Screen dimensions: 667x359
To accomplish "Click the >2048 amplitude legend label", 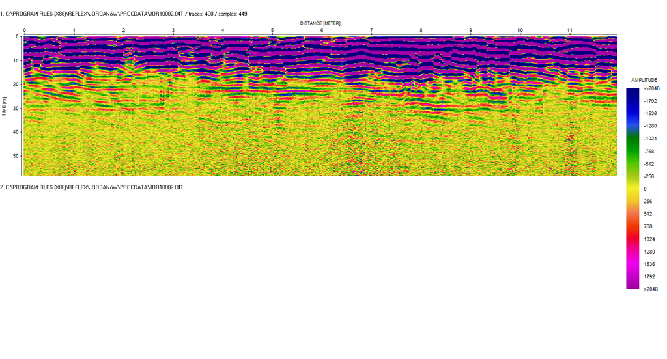I will point(650,289).
